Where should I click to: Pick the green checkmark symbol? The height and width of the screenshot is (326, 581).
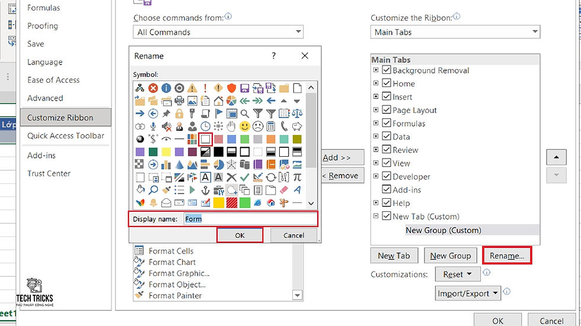[x=244, y=177]
